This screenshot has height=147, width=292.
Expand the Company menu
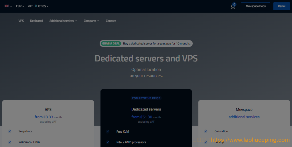(91, 21)
